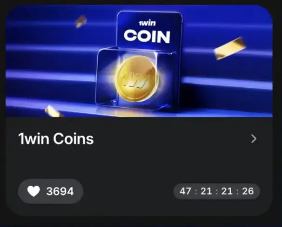Click the gold confetti piece on the right
This screenshot has height=227, width=282.
point(230,48)
